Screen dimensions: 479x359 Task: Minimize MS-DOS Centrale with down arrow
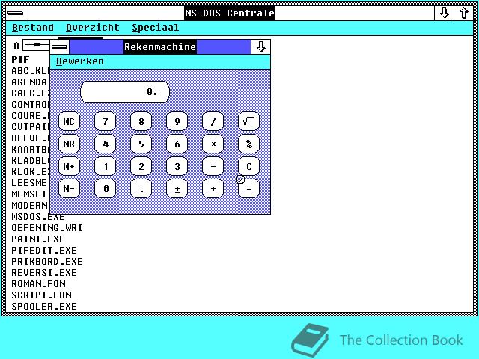pos(444,13)
